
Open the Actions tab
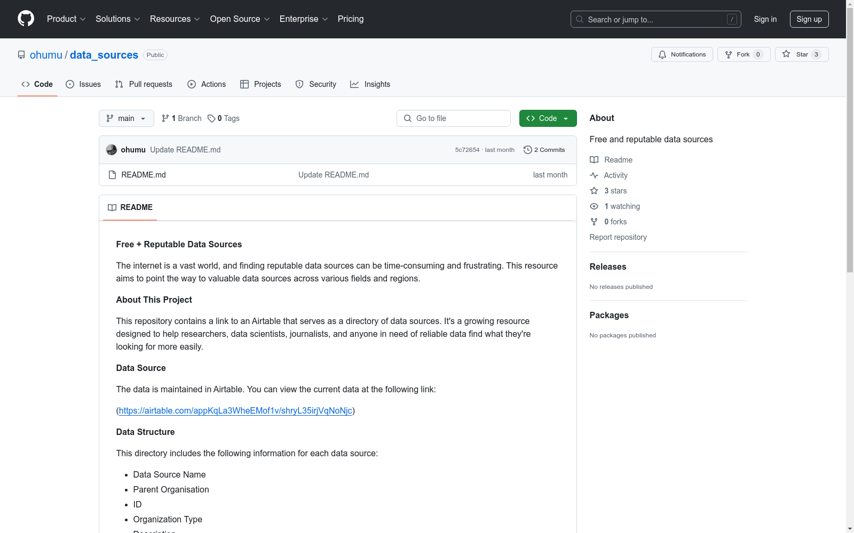point(207,84)
